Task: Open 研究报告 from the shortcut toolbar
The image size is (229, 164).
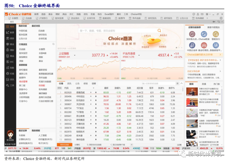Action: click(x=166, y=18)
